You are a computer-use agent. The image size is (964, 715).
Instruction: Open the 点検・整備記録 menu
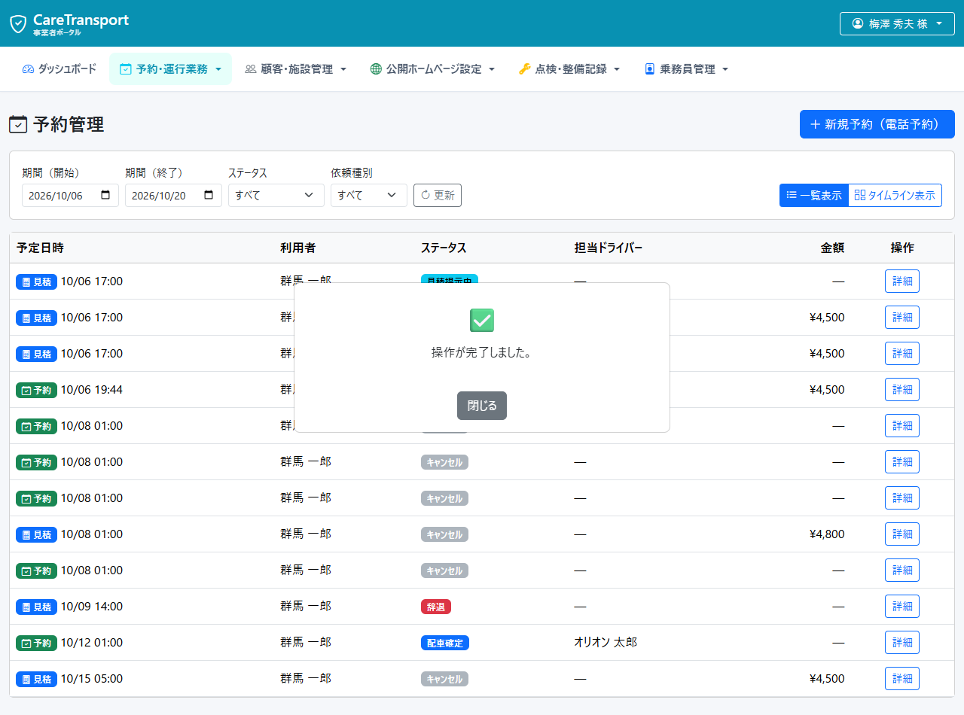(x=569, y=69)
